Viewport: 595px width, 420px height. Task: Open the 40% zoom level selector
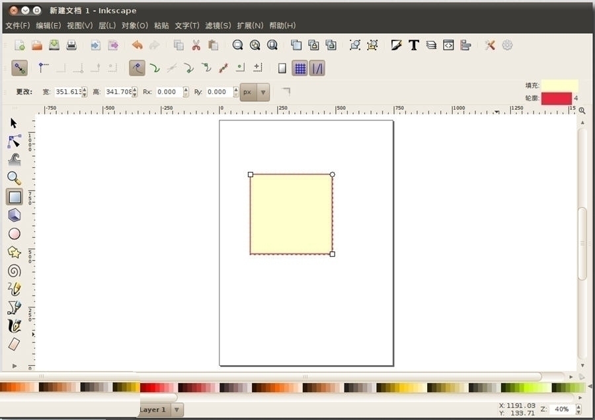(x=563, y=409)
